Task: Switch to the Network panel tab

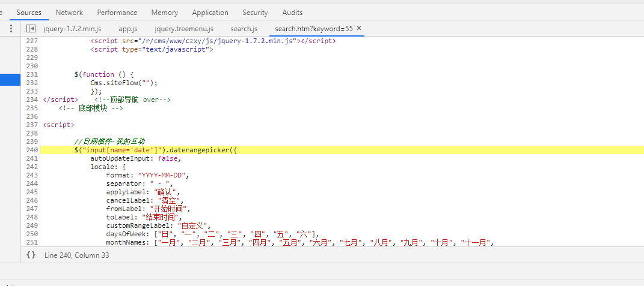Action: pyautogui.click(x=69, y=12)
